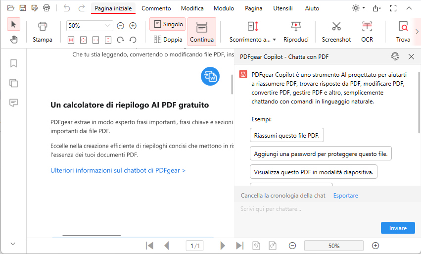This screenshot has height=254, width=421.
Task: Redo the last action
Action: click(x=82, y=8)
